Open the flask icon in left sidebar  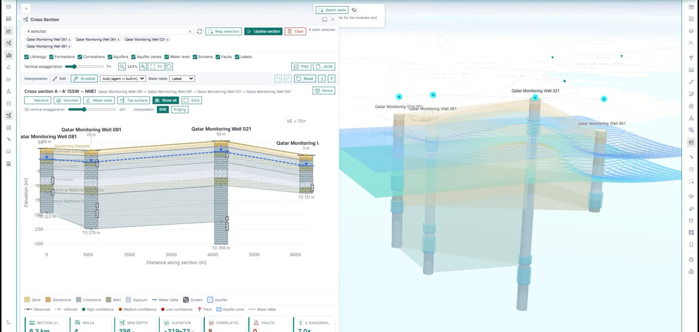(9, 91)
